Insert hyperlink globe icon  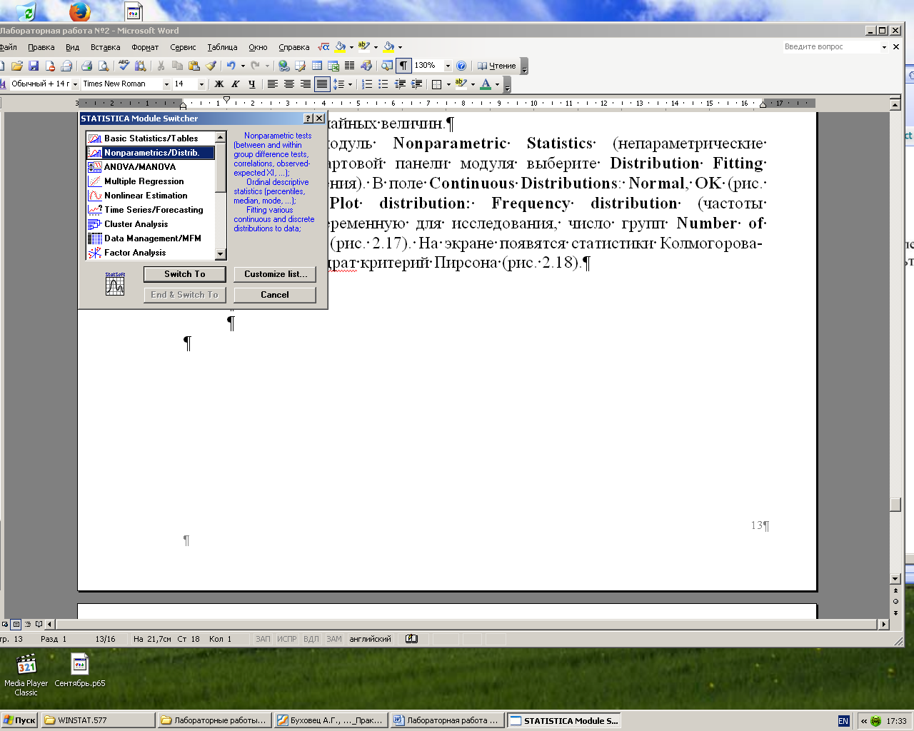click(x=284, y=66)
